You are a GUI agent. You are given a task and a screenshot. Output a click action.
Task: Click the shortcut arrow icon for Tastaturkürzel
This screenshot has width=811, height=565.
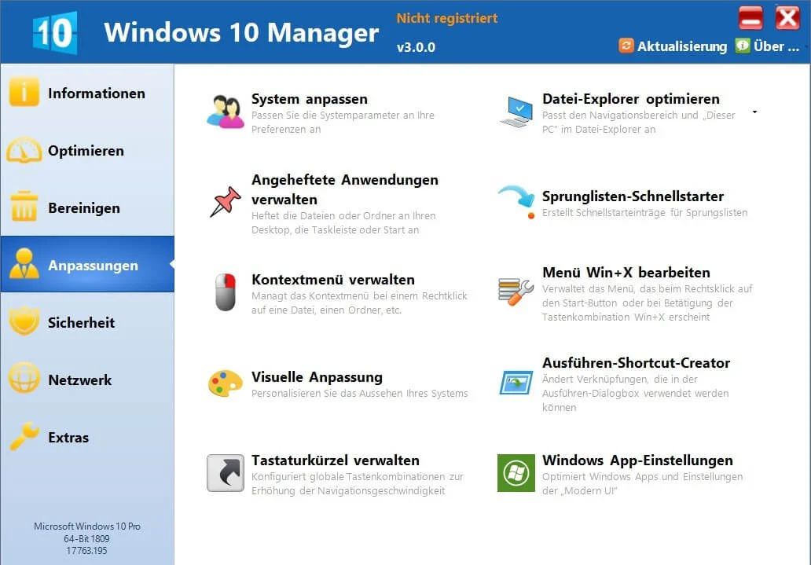(226, 473)
